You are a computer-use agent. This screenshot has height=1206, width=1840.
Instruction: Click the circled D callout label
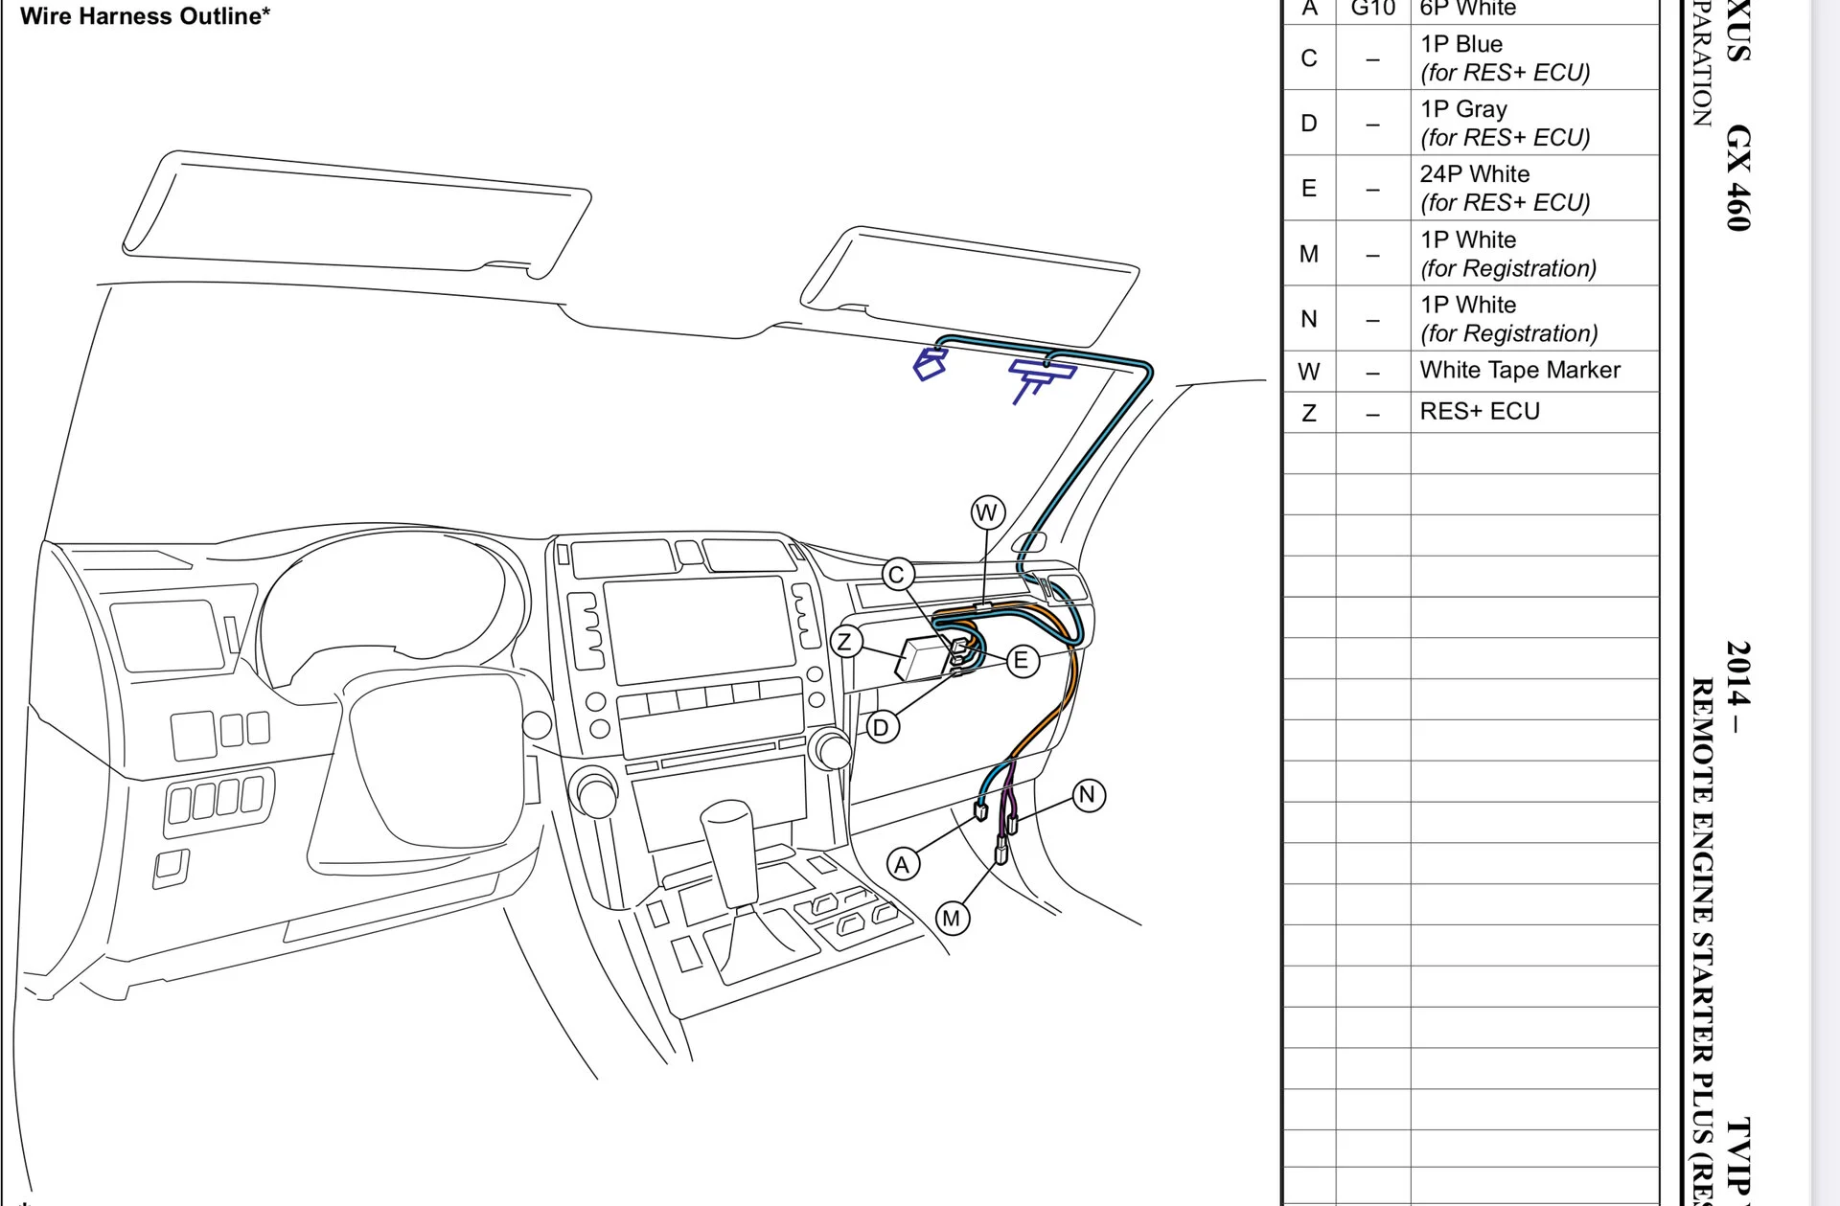pyautogui.click(x=882, y=728)
